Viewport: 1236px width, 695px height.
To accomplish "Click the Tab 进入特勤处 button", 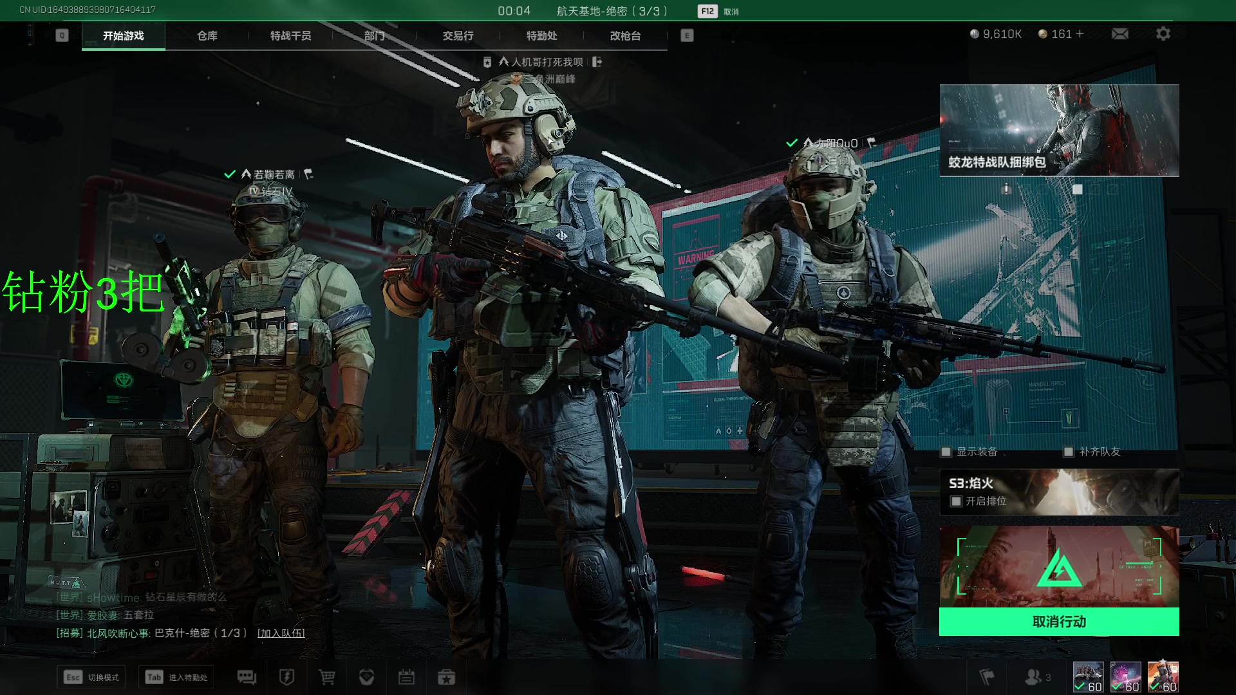I will pos(176,677).
